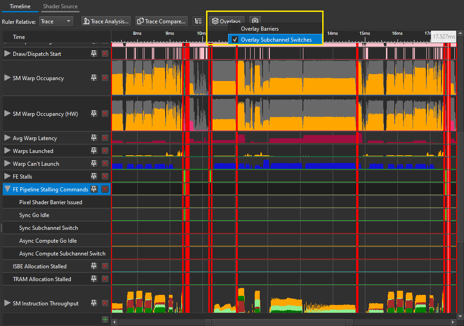Screen dimensions: 464x326
Task: Open the Ruler Relative Trace dropdown
Action: tap(55, 21)
